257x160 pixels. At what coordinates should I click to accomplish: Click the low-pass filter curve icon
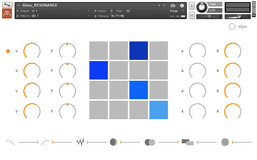coord(10,142)
